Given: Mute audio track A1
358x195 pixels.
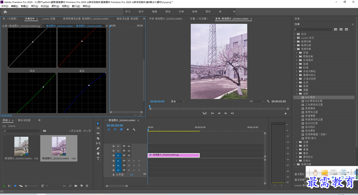Looking at the screenshot, I should 129,161.
